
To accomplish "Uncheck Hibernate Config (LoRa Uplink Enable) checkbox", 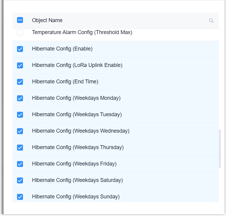I will (x=20, y=65).
